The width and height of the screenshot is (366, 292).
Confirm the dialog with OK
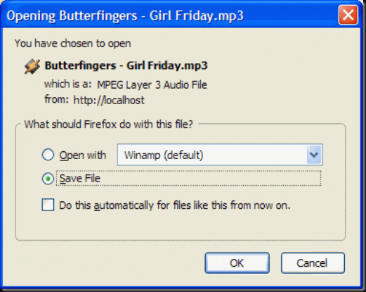237,263
